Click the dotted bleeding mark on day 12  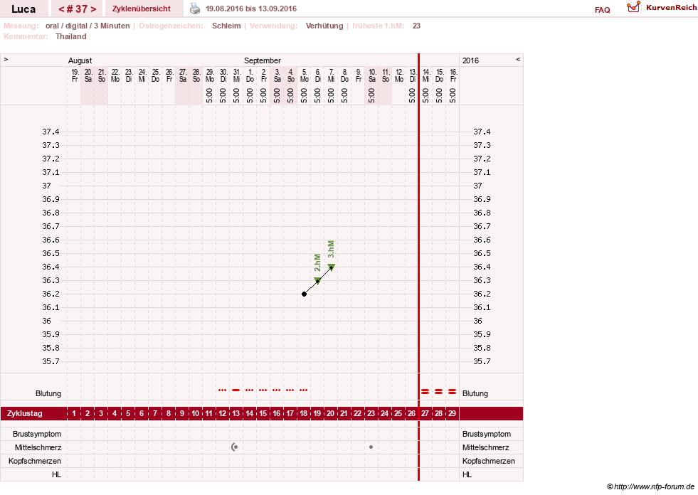[223, 390]
